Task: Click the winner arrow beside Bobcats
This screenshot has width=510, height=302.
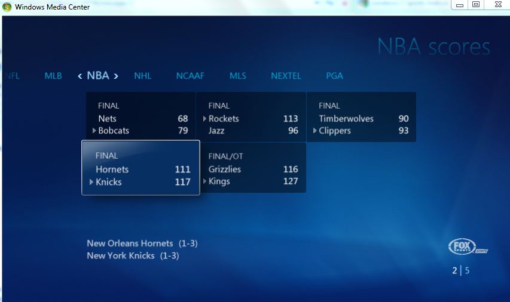Action: tap(94, 131)
